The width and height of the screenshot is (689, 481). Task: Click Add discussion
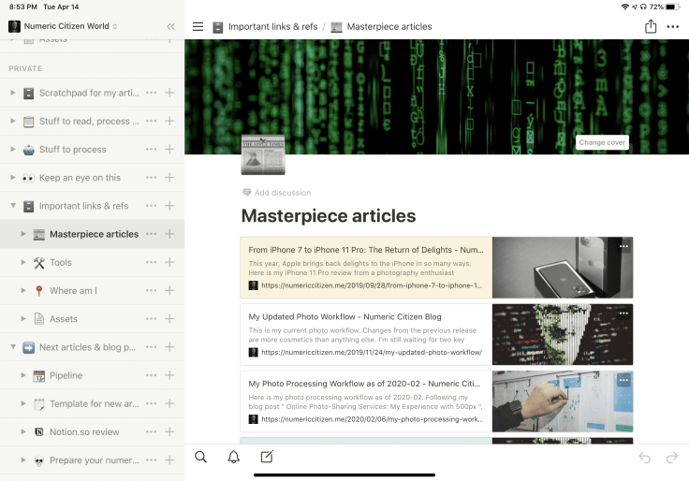(277, 193)
